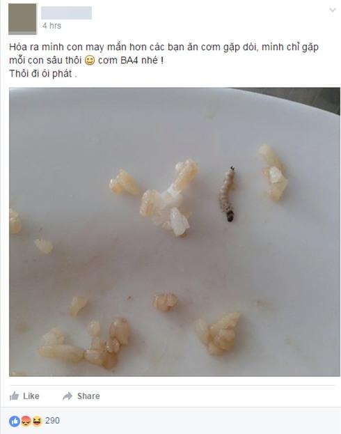Open the "4 hrs" timestamp link
Image resolution: width=341 pixels, height=434 pixels.
51,26
